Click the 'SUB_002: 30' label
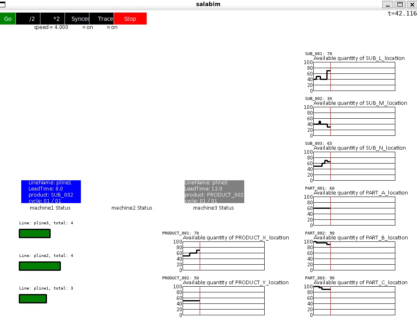 318,99
